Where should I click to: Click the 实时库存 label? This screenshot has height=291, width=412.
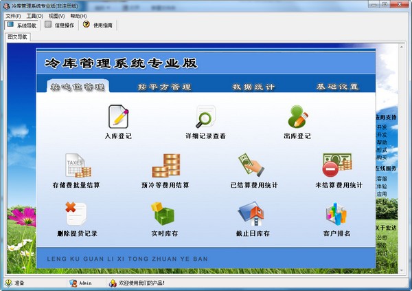[x=165, y=233]
